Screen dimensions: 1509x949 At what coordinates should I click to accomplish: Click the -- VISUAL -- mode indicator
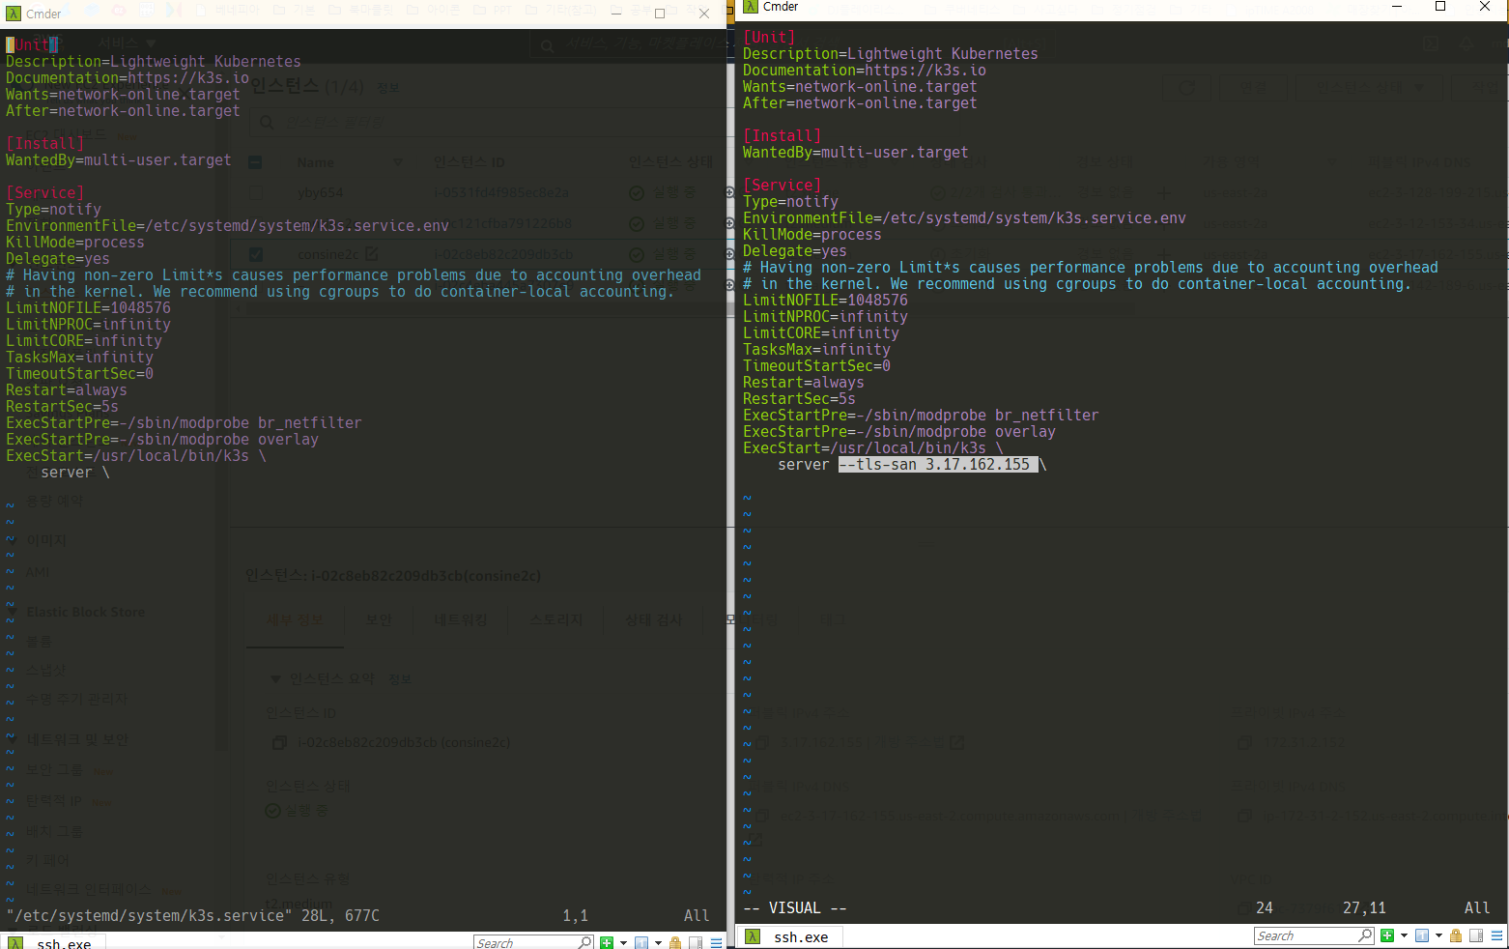(794, 908)
